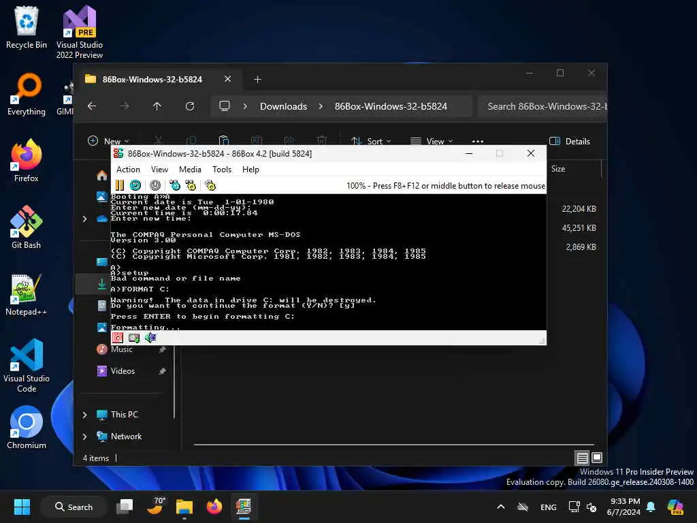Expand the This PC tree node
Screen dimensions: 697x523
pyautogui.click(x=84, y=415)
